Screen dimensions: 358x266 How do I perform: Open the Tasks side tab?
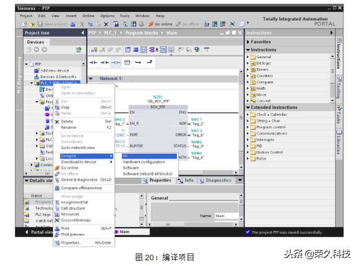coord(339,115)
